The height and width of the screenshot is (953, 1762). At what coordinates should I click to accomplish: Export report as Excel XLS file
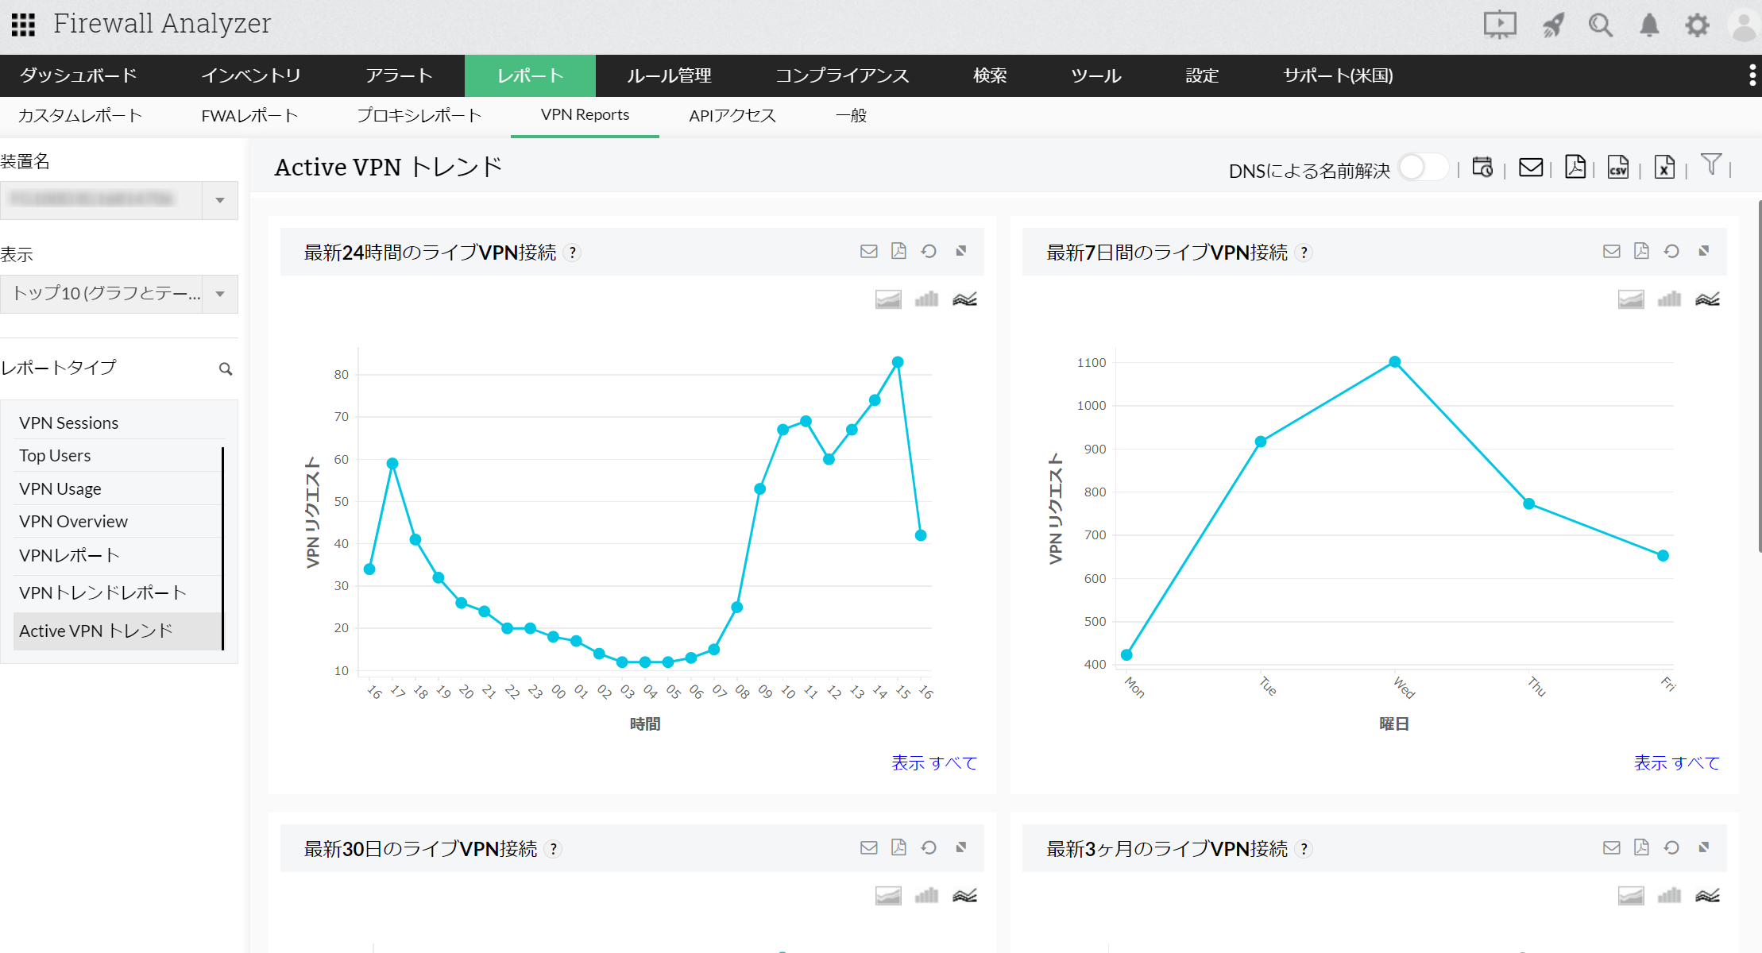(x=1664, y=168)
